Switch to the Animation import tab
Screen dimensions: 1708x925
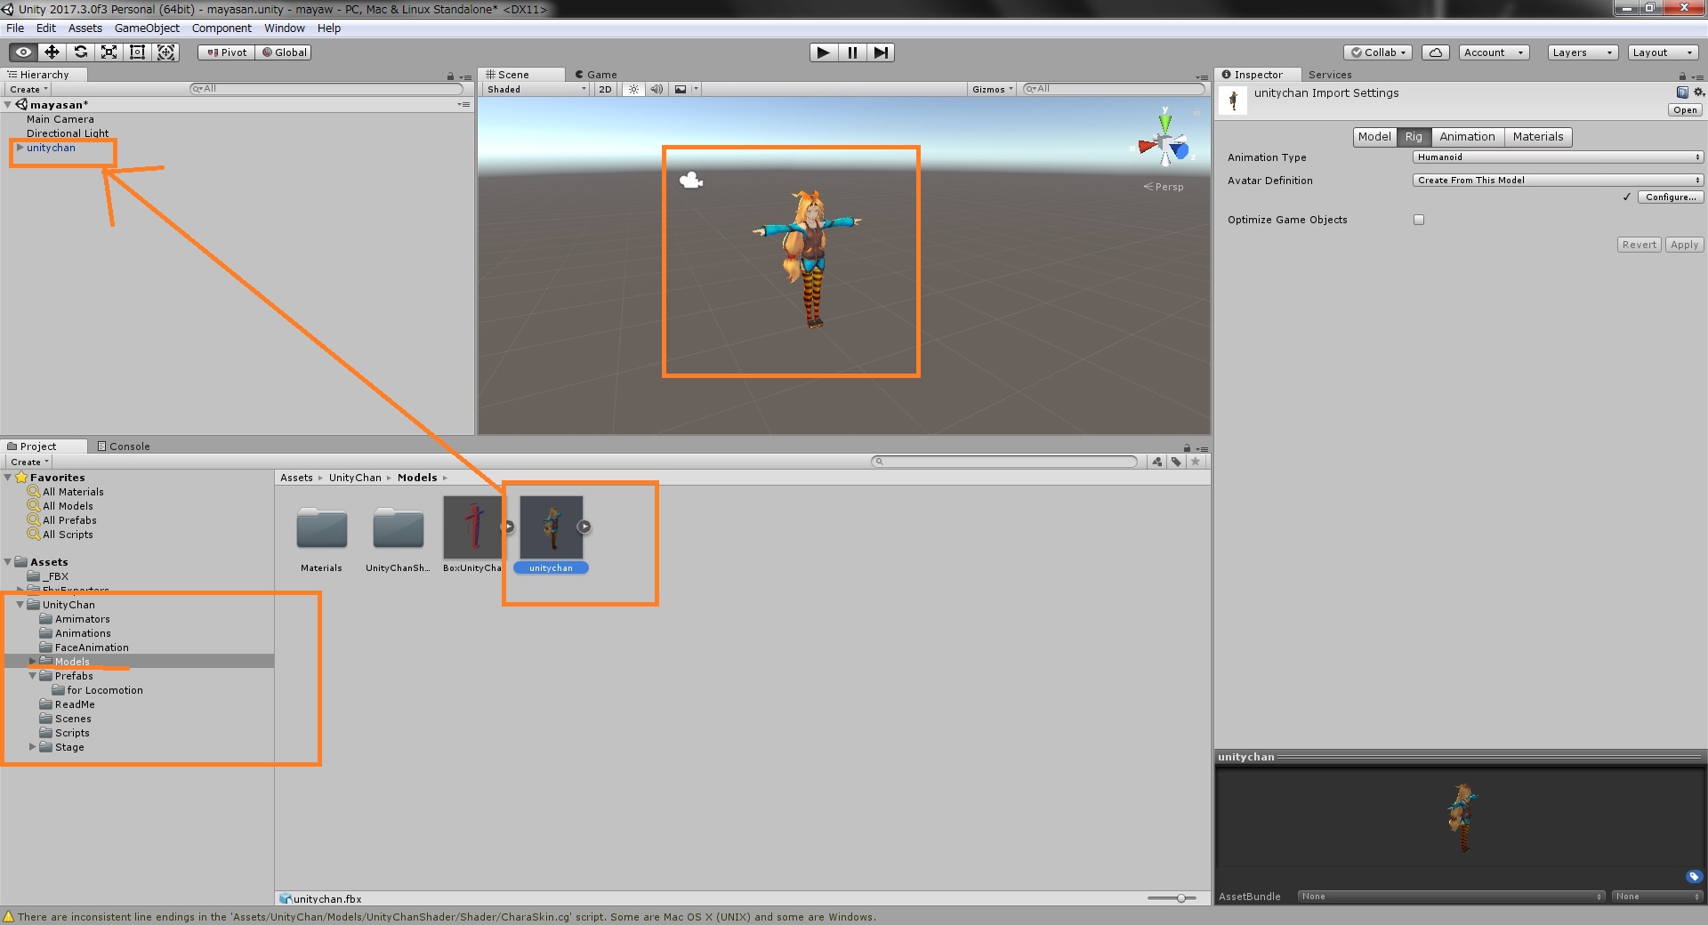coord(1467,137)
